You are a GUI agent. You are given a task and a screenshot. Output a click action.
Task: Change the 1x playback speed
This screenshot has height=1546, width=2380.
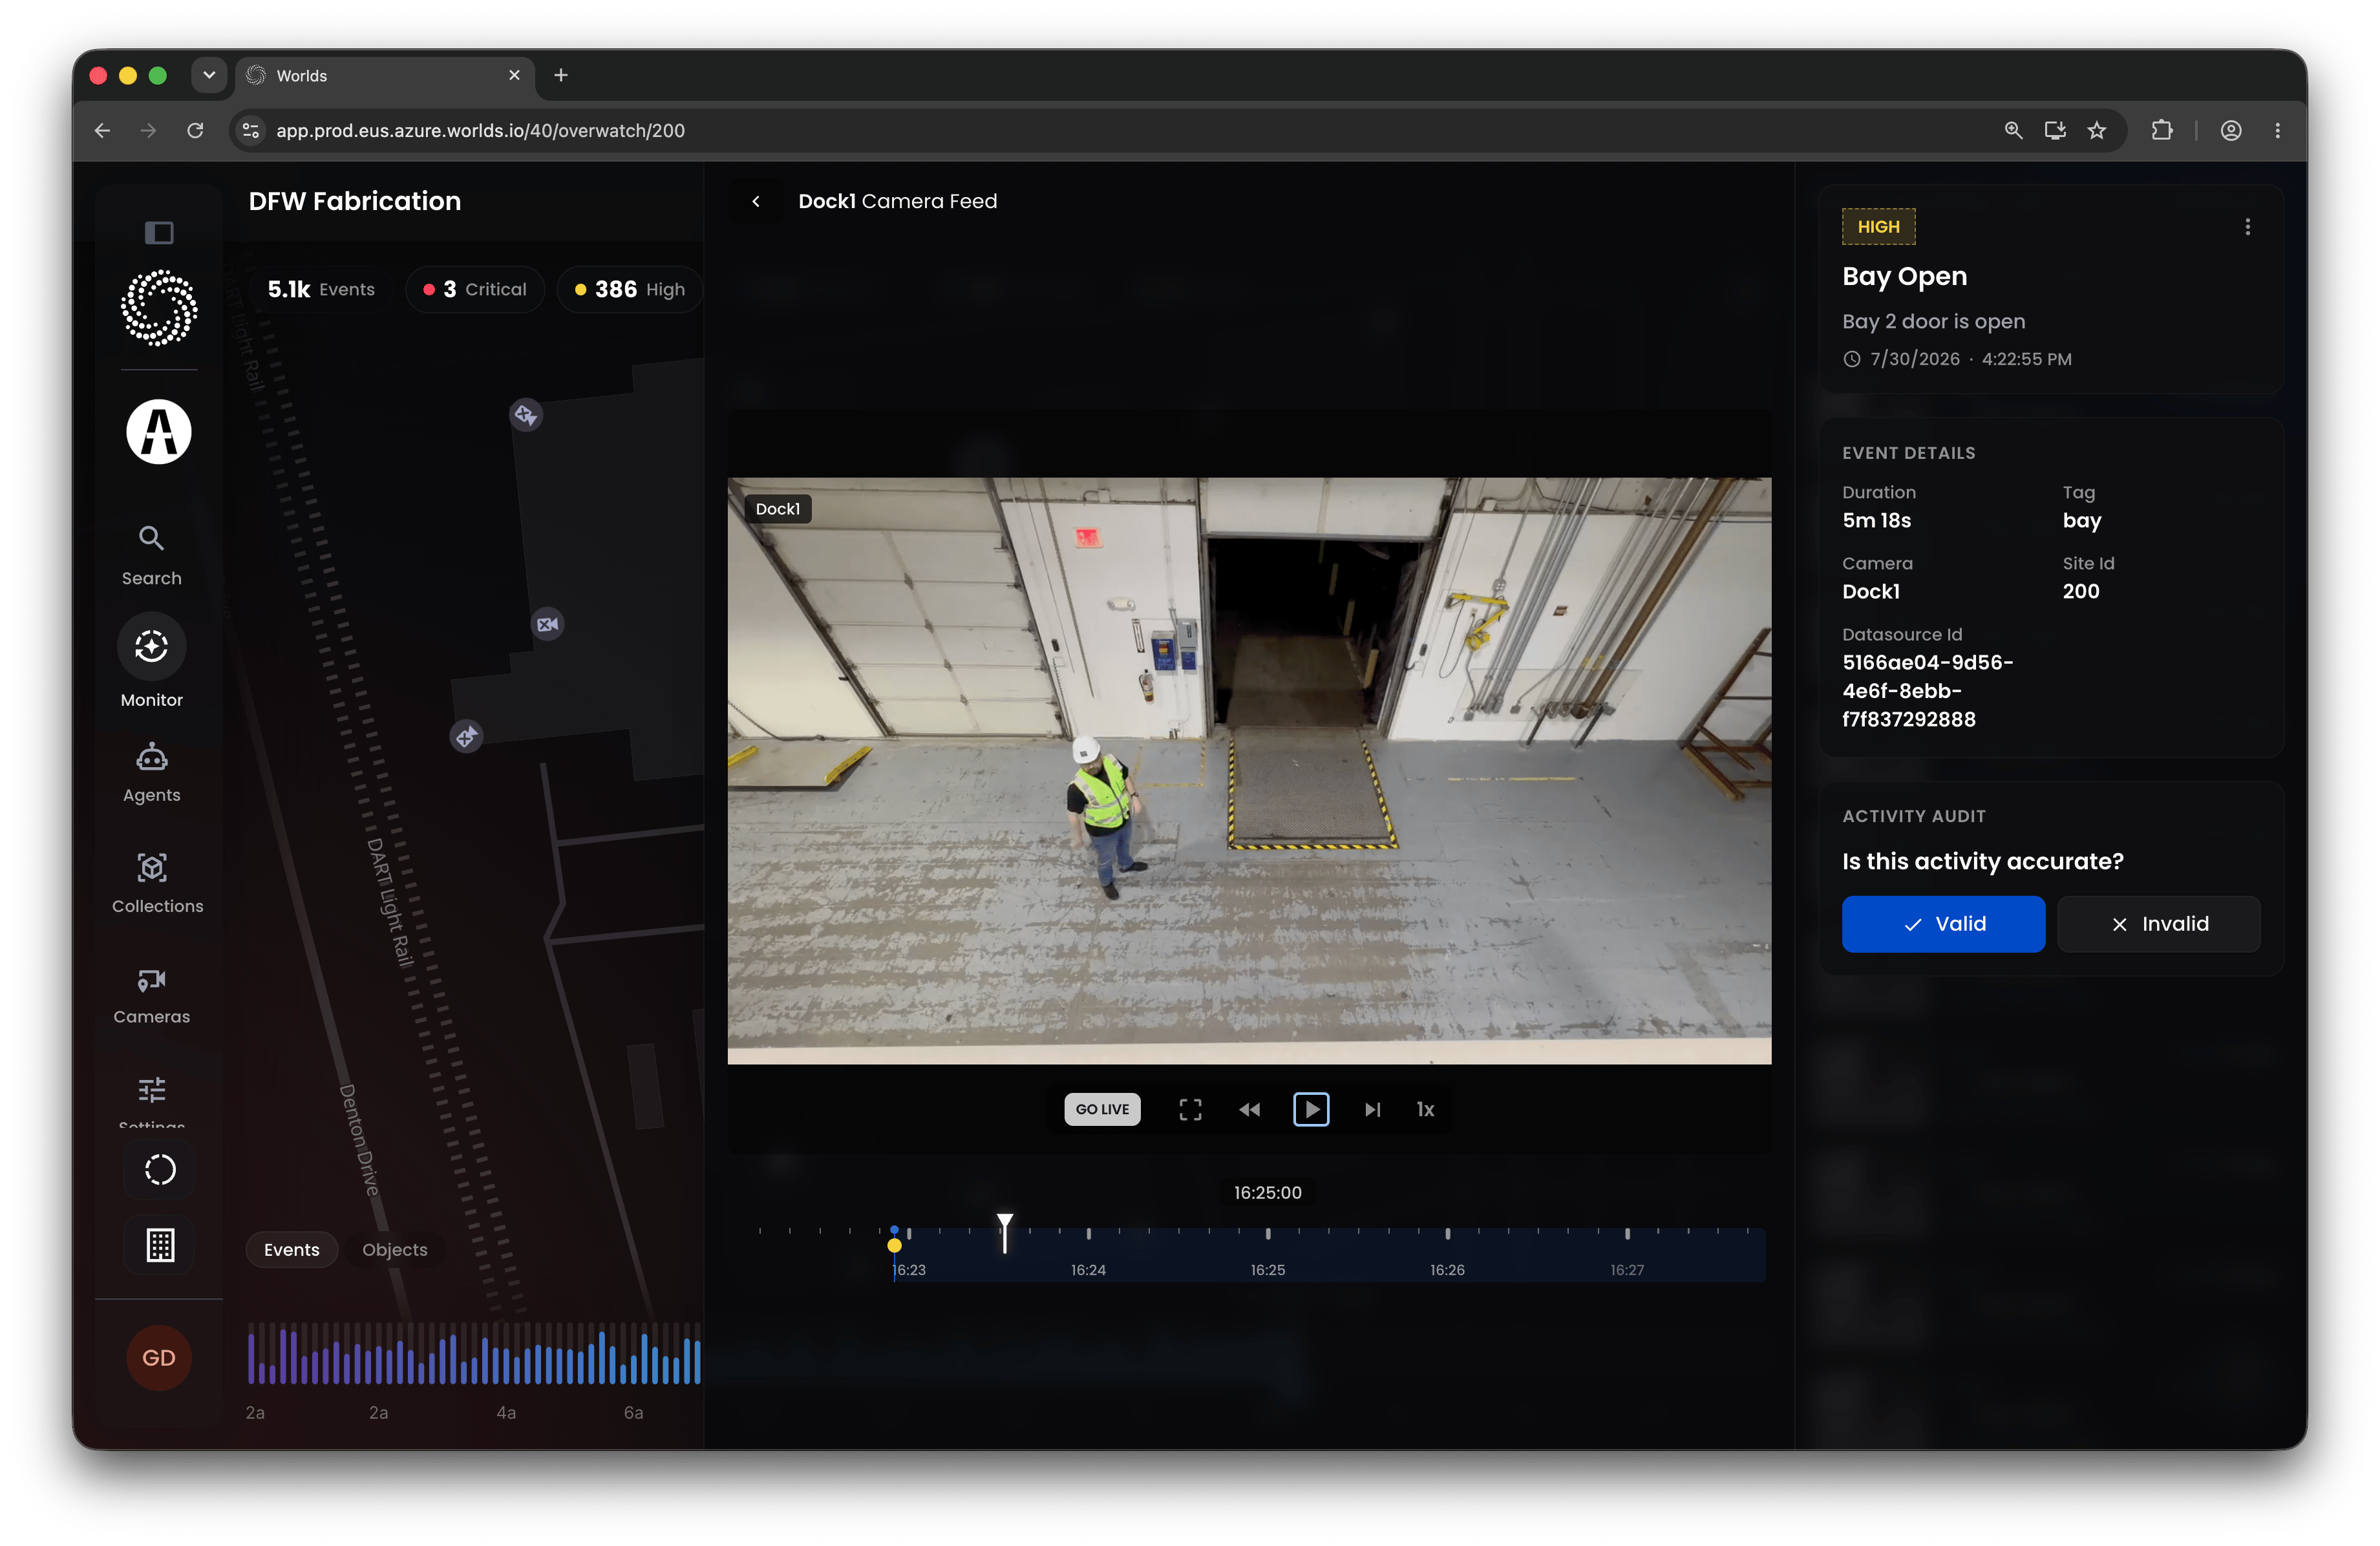click(x=1425, y=1109)
